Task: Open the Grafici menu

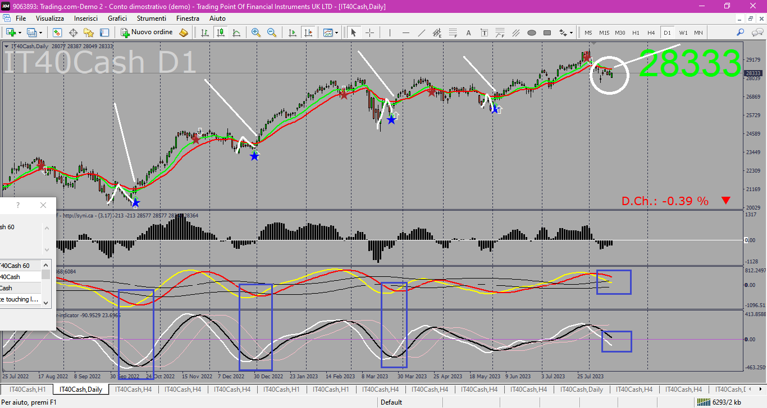Action: (117, 18)
